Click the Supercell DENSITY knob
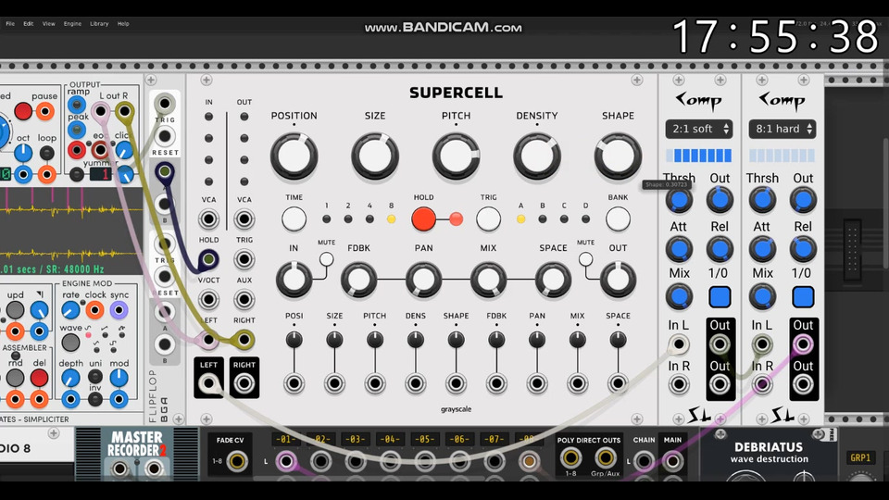The width and height of the screenshot is (889, 500). coord(537,156)
